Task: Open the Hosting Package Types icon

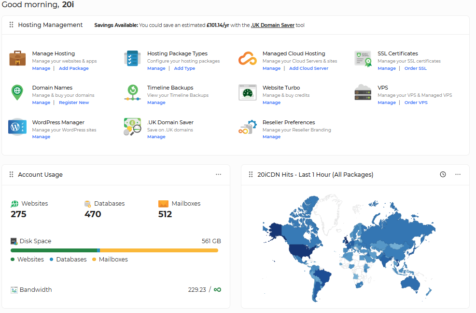Action: point(132,59)
